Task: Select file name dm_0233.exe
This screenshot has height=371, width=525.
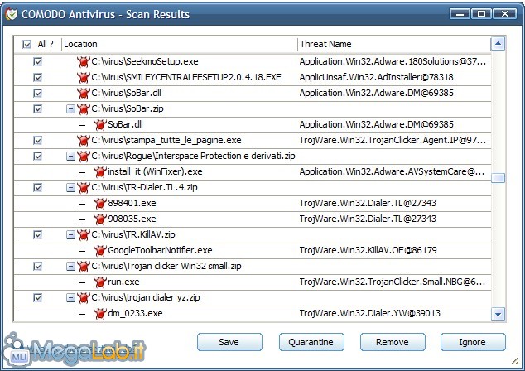Action: click(x=135, y=313)
